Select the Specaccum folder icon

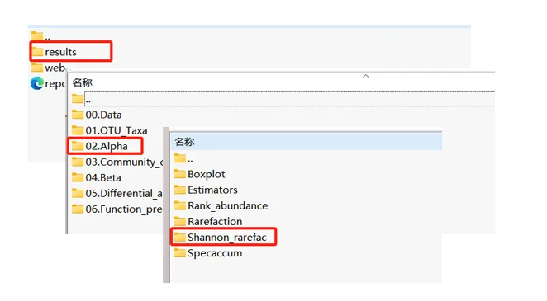(179, 253)
